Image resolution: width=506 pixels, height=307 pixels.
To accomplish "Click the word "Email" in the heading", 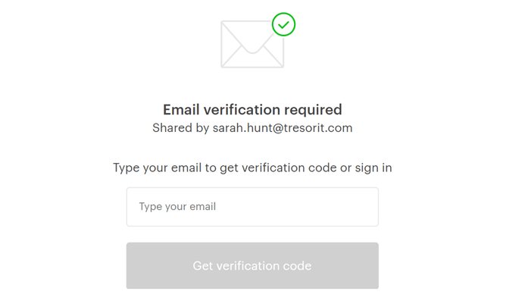I will (181, 110).
